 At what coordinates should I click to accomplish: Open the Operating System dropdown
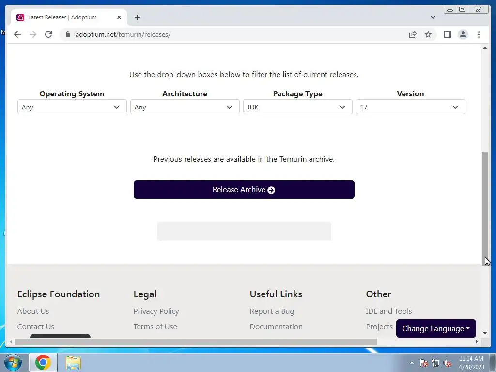point(72,107)
